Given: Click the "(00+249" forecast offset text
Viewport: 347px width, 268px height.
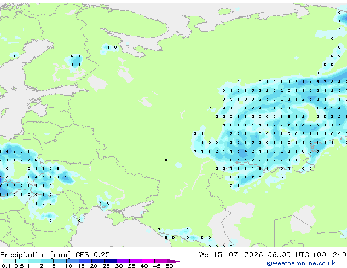Looking at the screenshot, I should [x=330, y=255].
